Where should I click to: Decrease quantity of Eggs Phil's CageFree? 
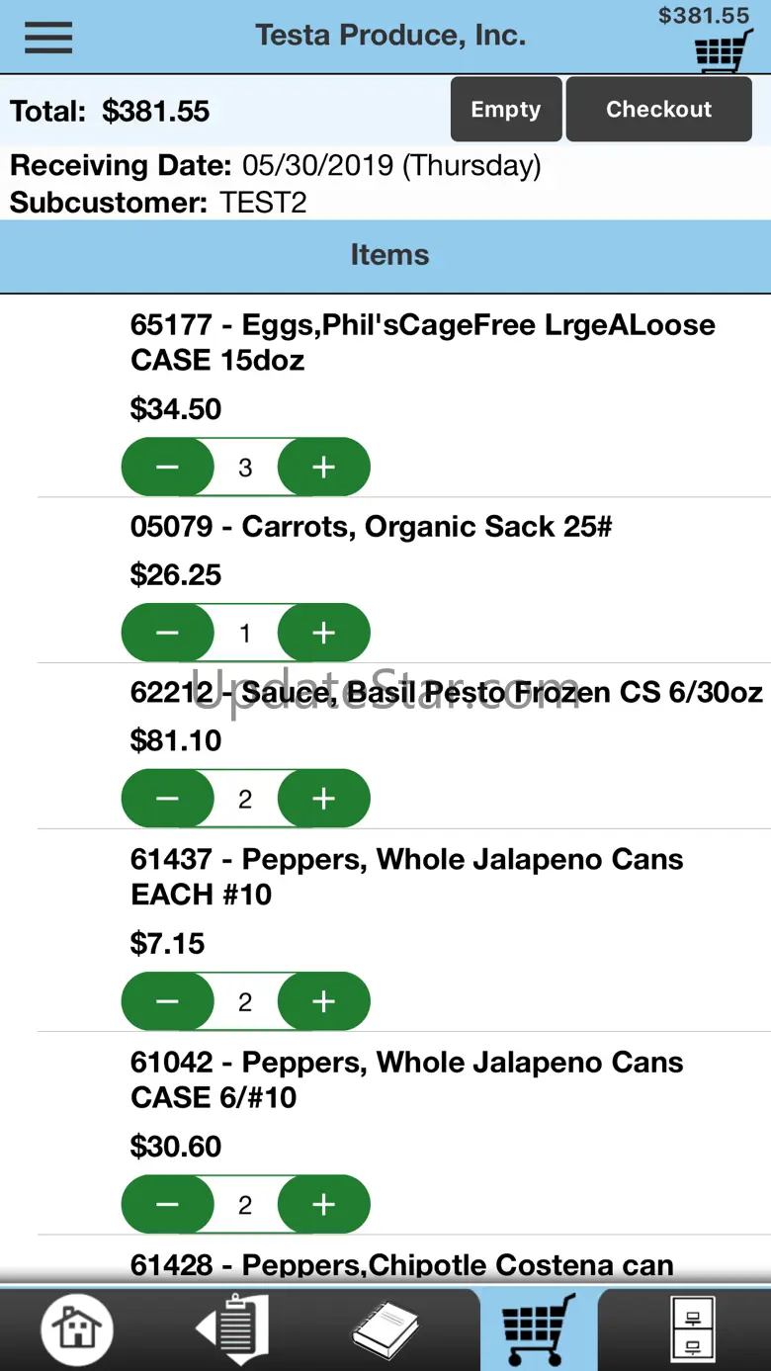[x=167, y=468]
